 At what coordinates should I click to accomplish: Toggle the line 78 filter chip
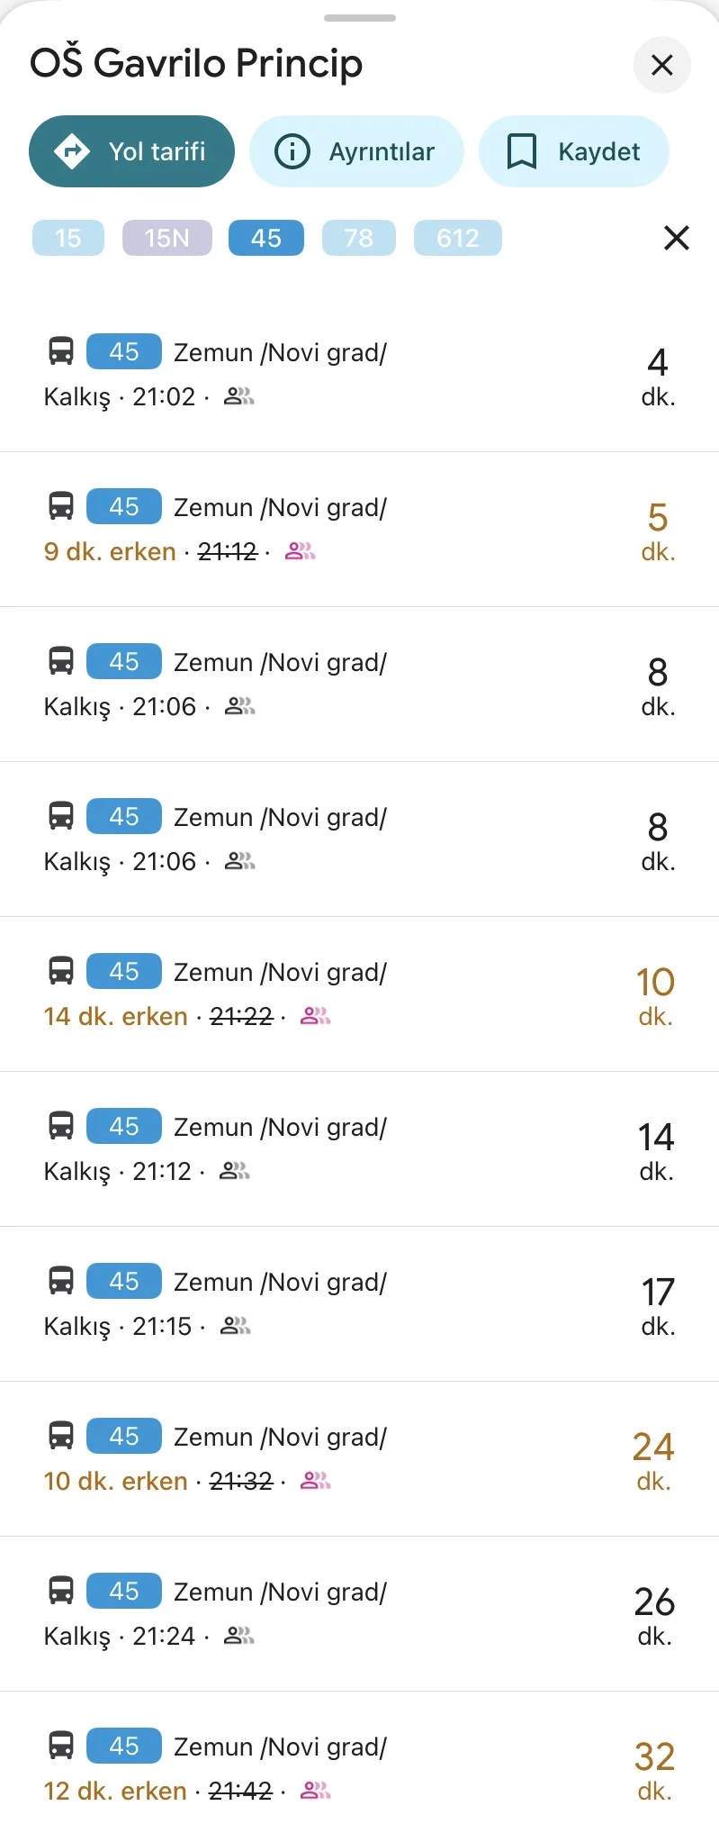(358, 238)
